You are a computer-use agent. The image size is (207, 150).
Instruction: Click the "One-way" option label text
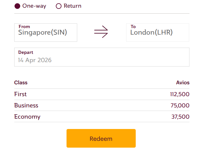point(34,6)
